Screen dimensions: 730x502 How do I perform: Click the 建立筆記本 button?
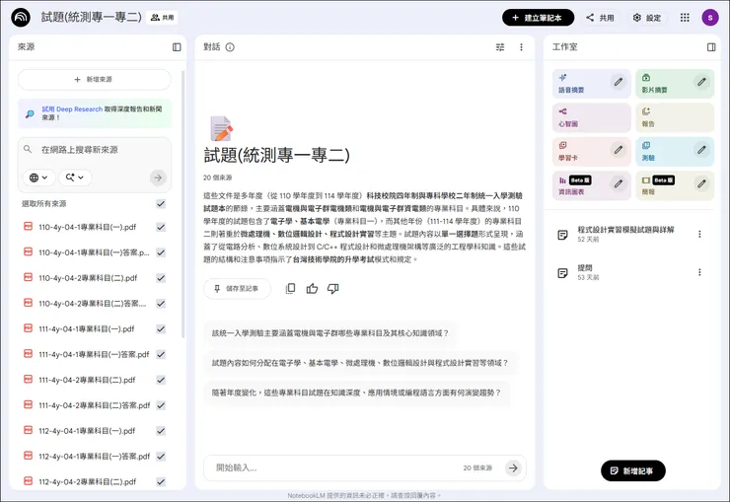[538, 18]
